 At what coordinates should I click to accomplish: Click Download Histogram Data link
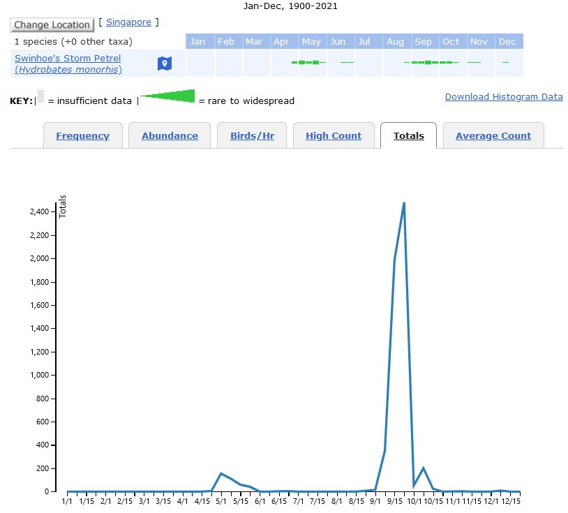point(504,97)
